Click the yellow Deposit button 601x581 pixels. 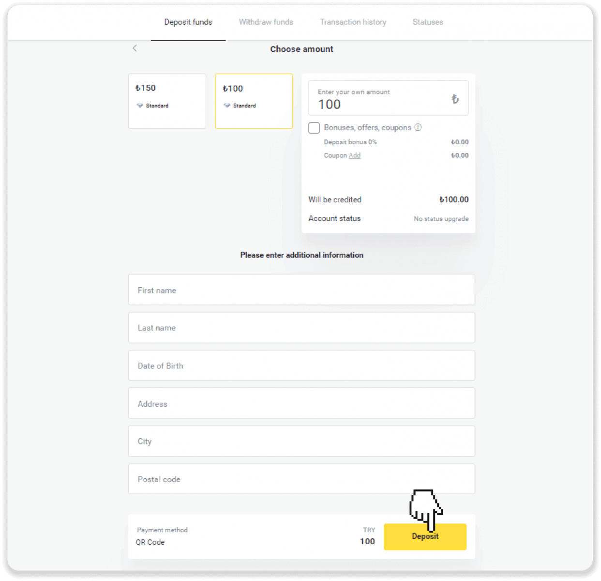click(x=425, y=536)
